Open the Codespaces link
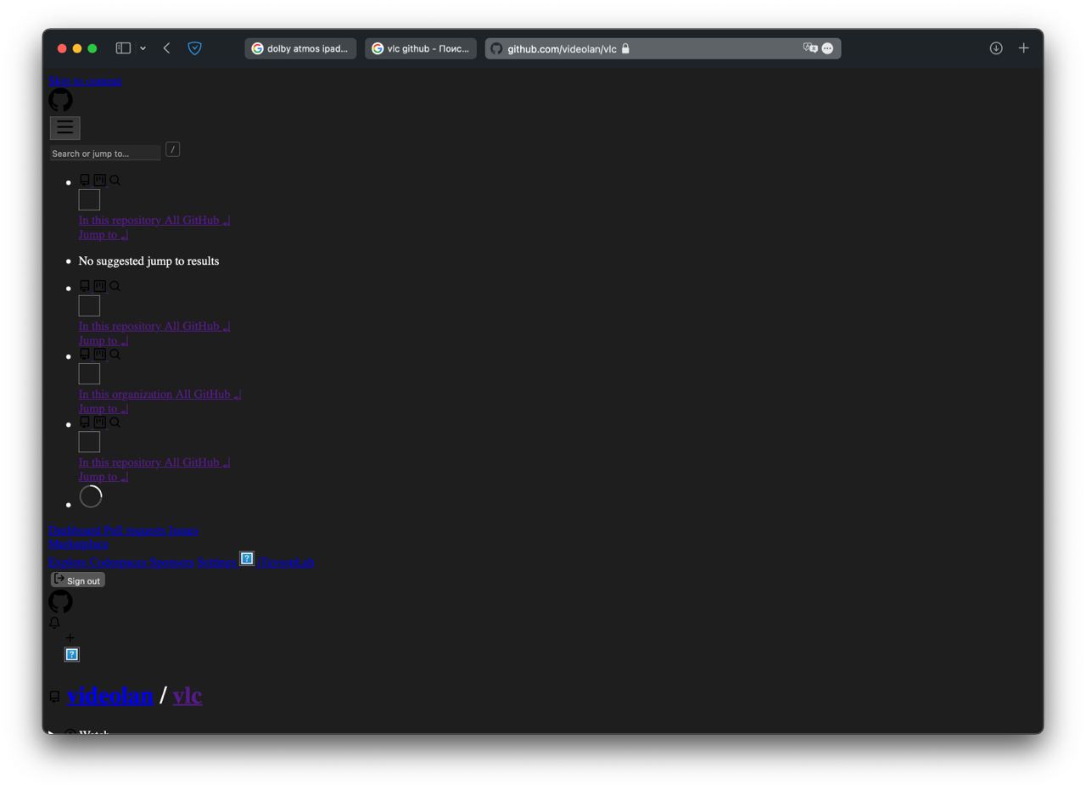The height and width of the screenshot is (790, 1086). (118, 562)
